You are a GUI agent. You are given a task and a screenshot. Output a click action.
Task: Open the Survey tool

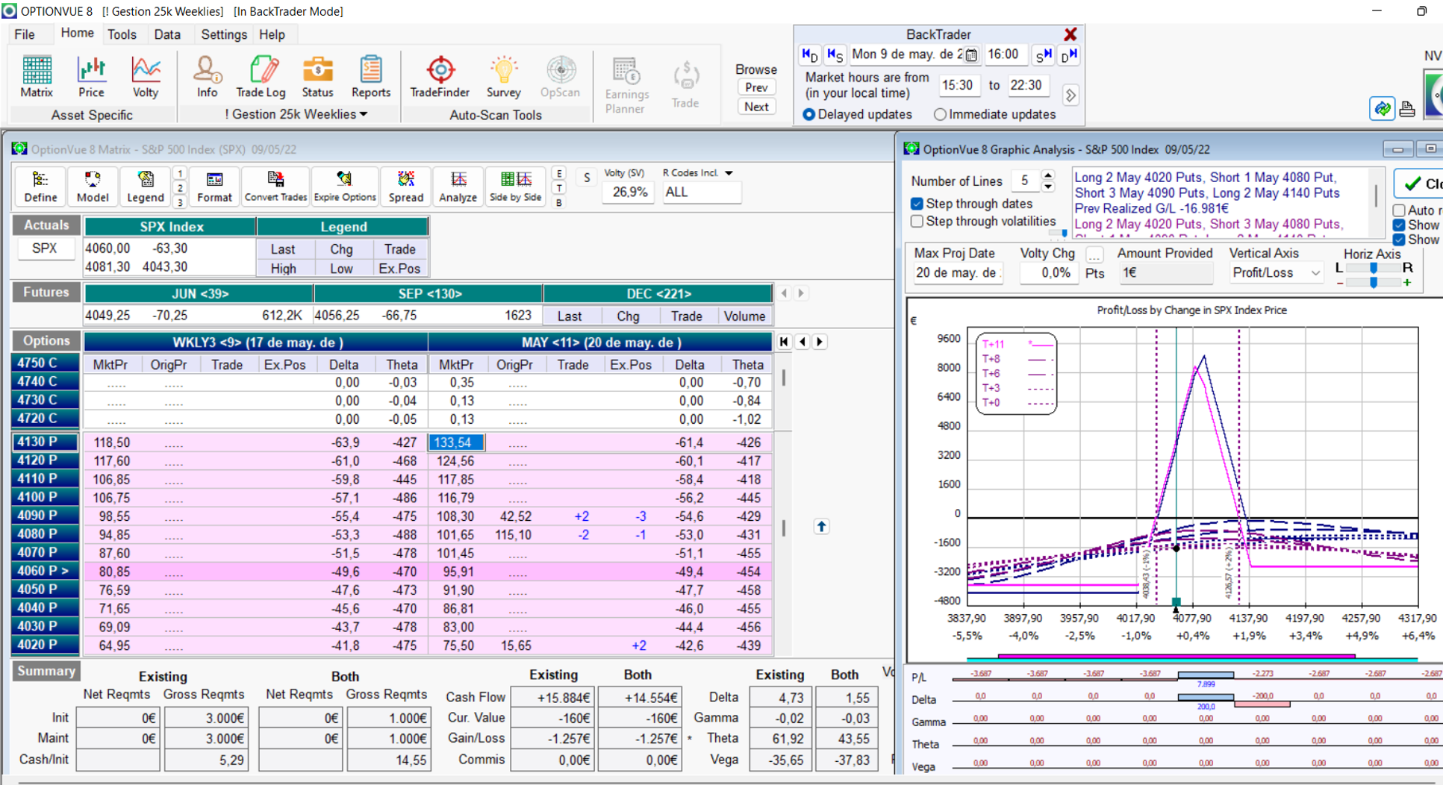(x=503, y=77)
